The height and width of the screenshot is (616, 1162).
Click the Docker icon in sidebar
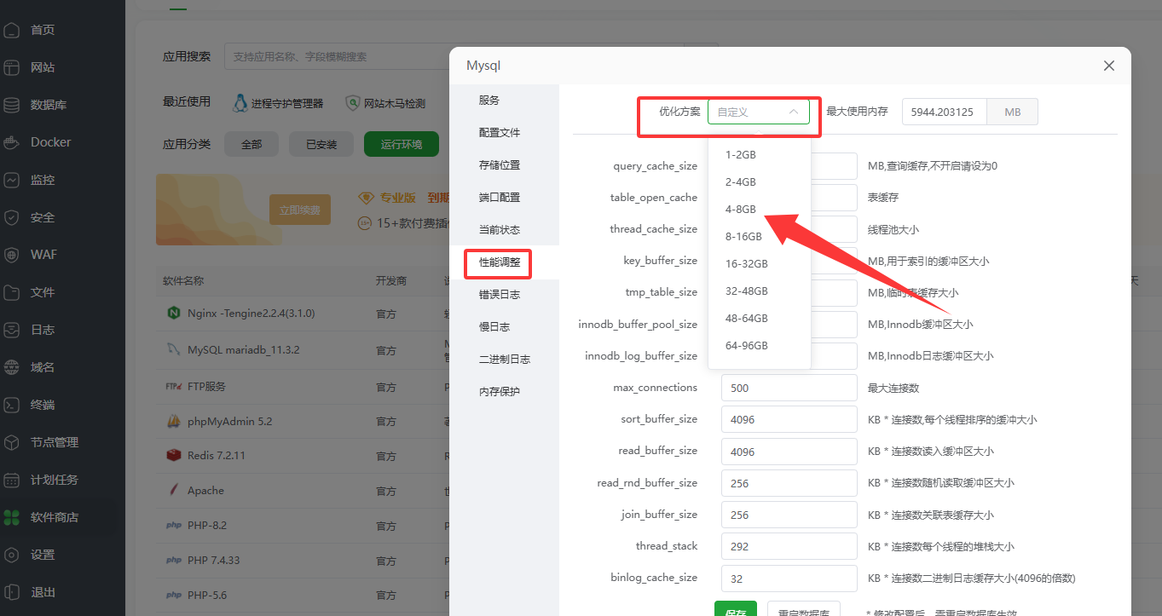pos(12,142)
